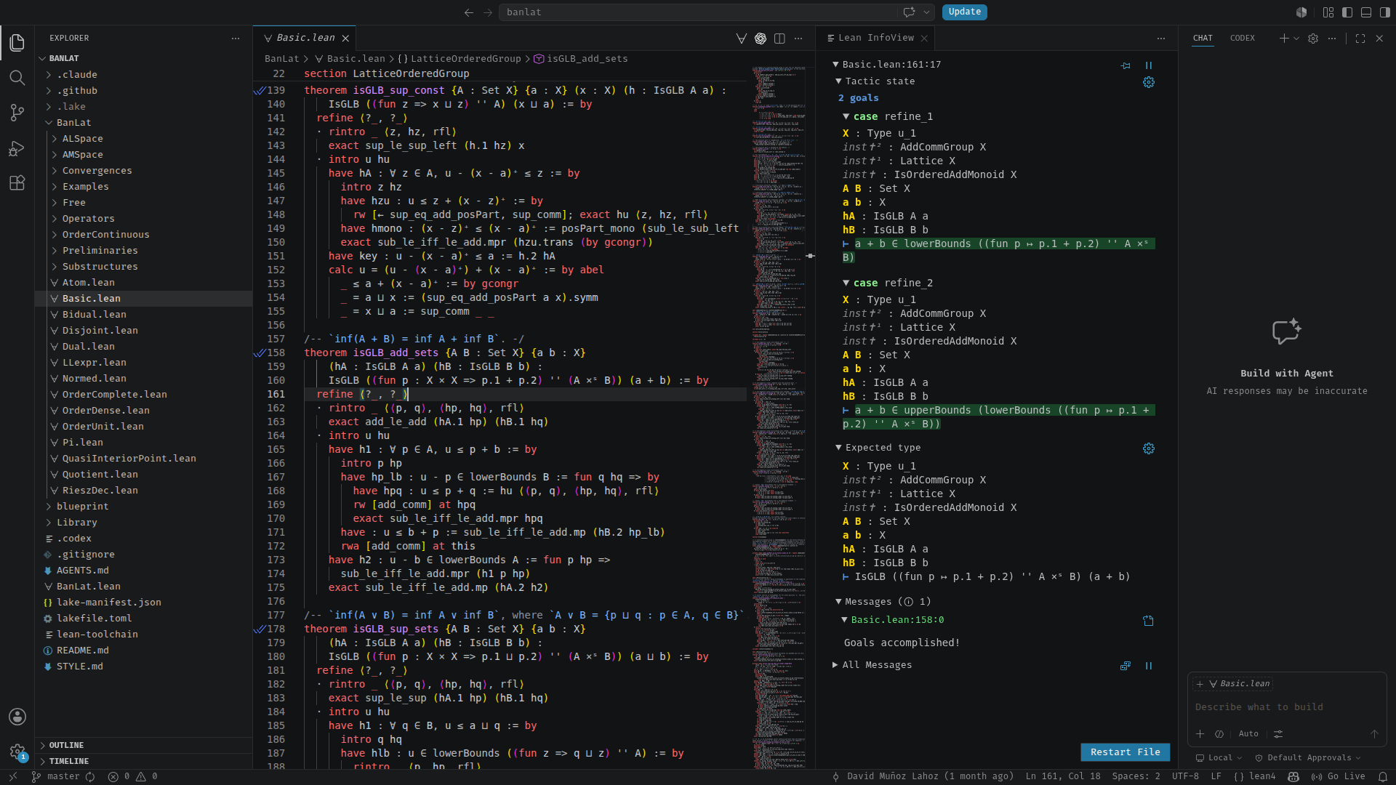Open Tactic state settings gear
This screenshot has width=1396, height=785.
pos(1149,82)
